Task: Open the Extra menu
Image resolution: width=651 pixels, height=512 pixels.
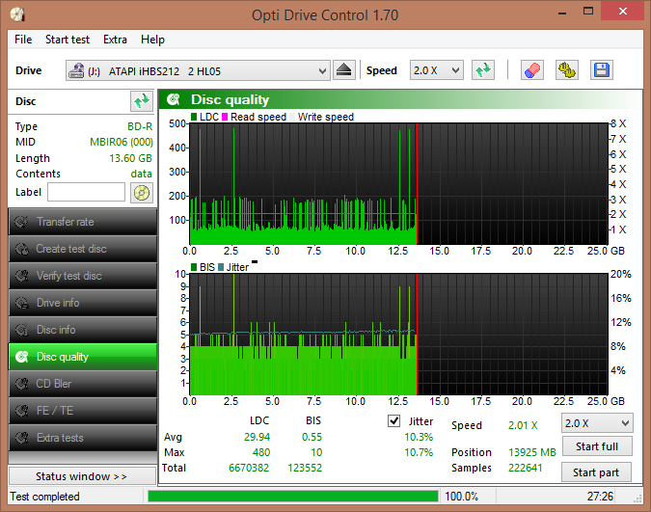Action: (115, 40)
